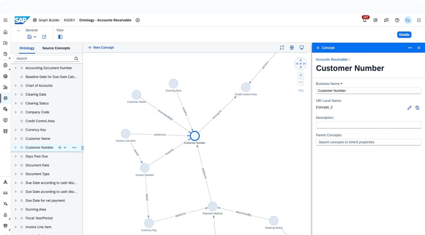Click the fit-to-screen icon in canvas toolbar
Image resolution: width=425 pixels, height=235 pixels.
[x=282, y=48]
